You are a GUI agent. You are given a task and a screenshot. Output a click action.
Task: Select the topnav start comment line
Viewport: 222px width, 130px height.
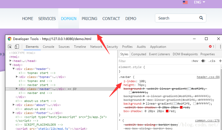click(x=37, y=73)
